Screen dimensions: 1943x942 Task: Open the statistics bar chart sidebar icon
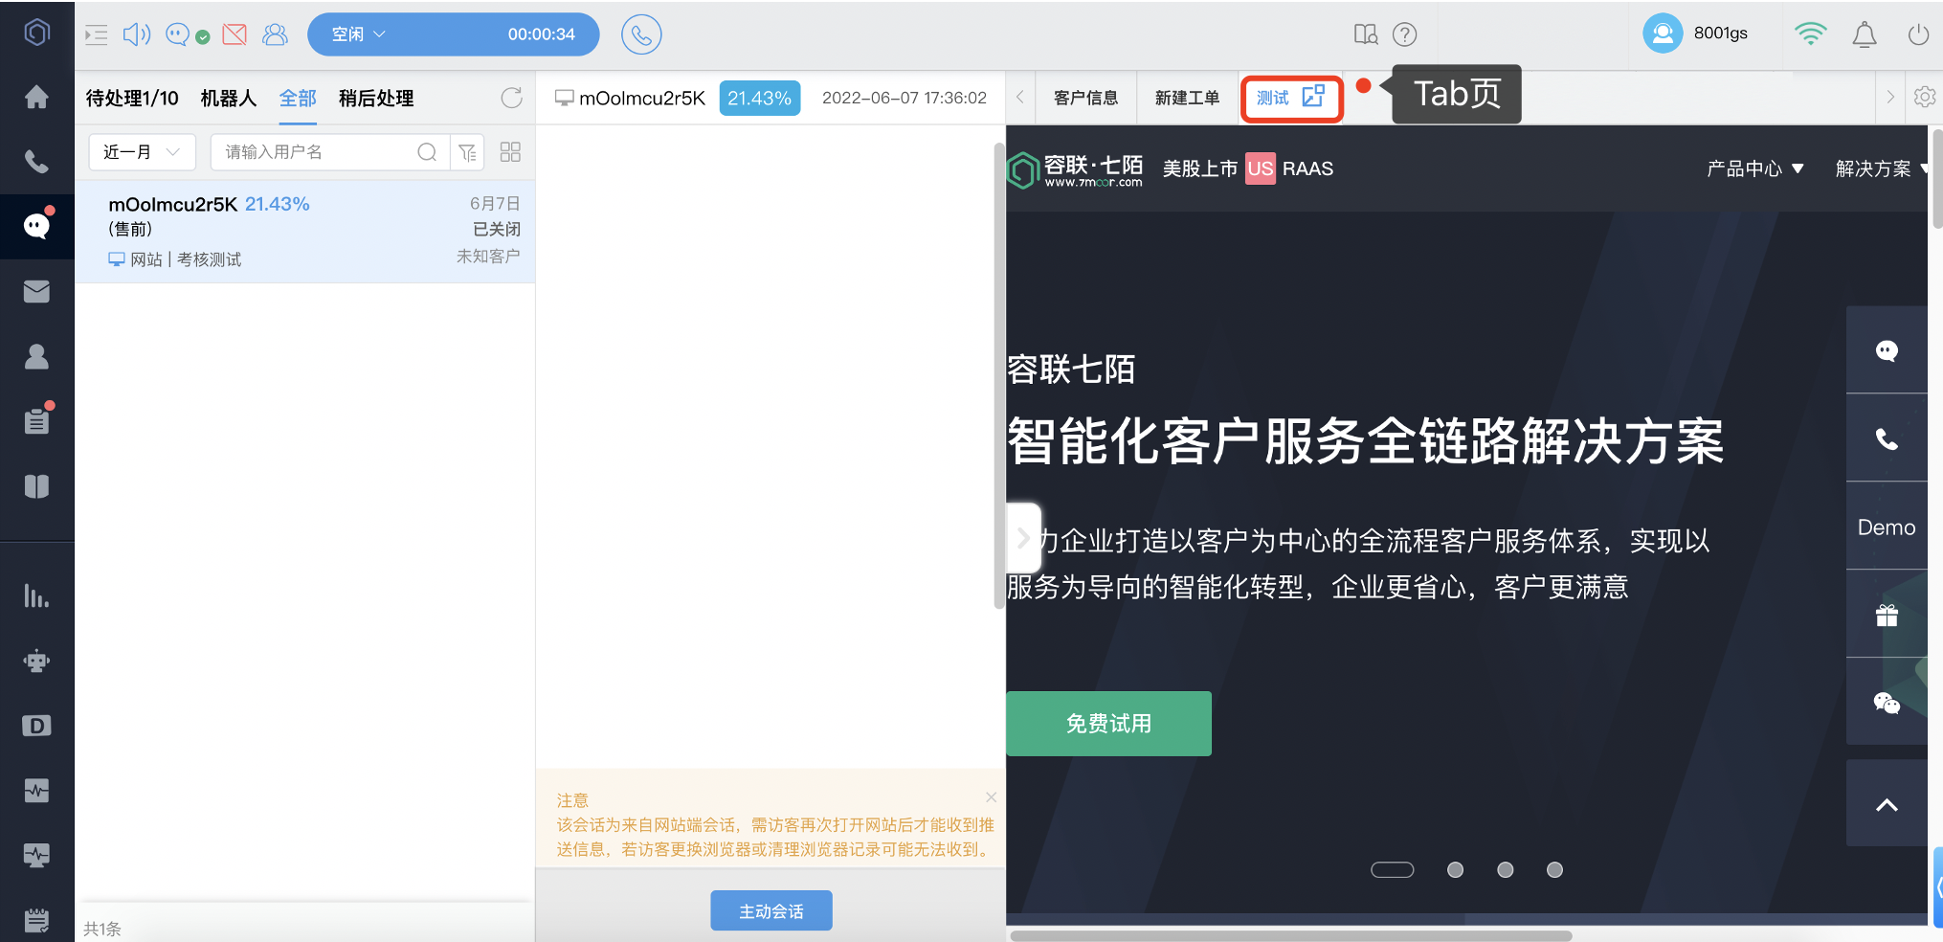[x=36, y=595]
